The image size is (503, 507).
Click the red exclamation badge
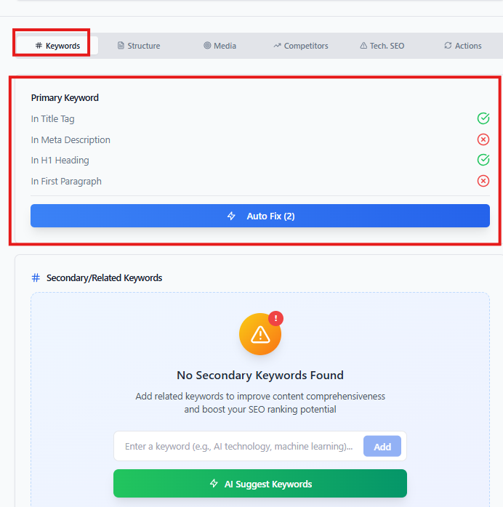275,318
